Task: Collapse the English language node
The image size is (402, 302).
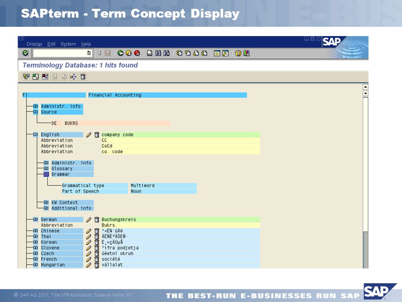Action: (x=36, y=134)
